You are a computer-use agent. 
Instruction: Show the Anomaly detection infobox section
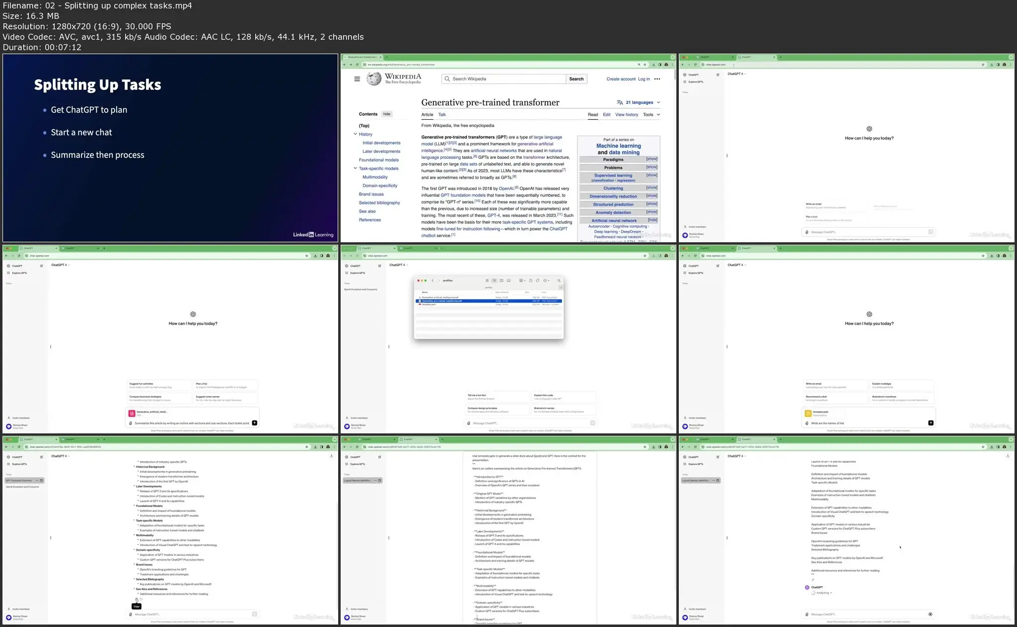pyautogui.click(x=652, y=212)
